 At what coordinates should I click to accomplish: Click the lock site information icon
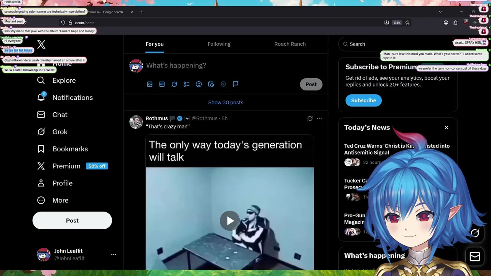point(70,23)
